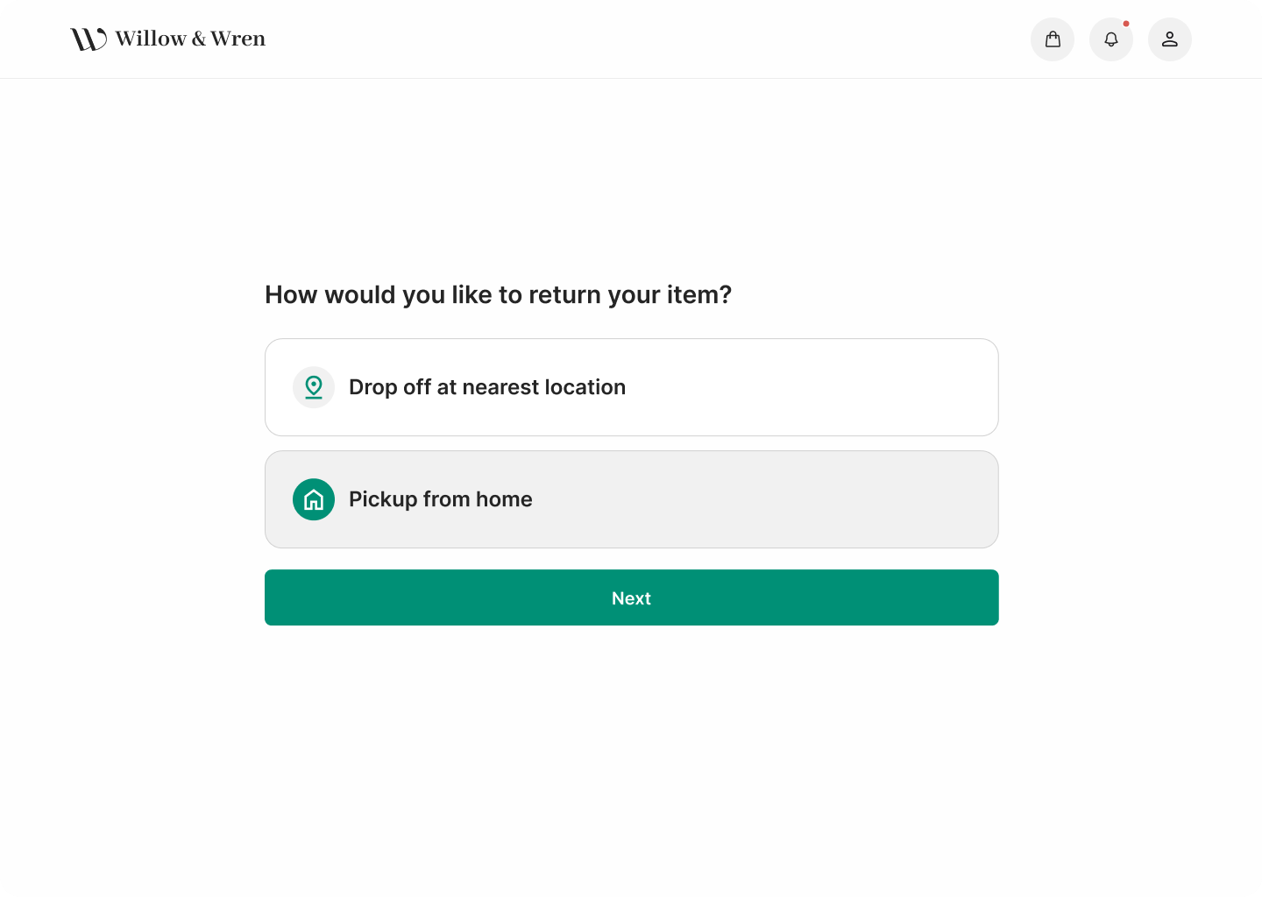Click the return question heading
The image size is (1262, 897).
tap(498, 294)
